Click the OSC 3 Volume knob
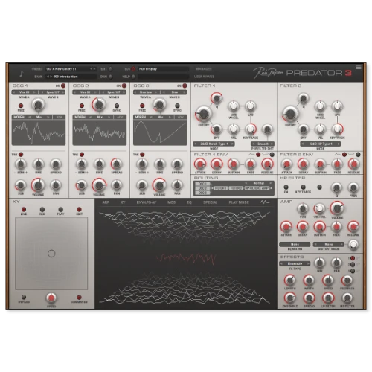This screenshot has width=372, height=372. point(159,185)
